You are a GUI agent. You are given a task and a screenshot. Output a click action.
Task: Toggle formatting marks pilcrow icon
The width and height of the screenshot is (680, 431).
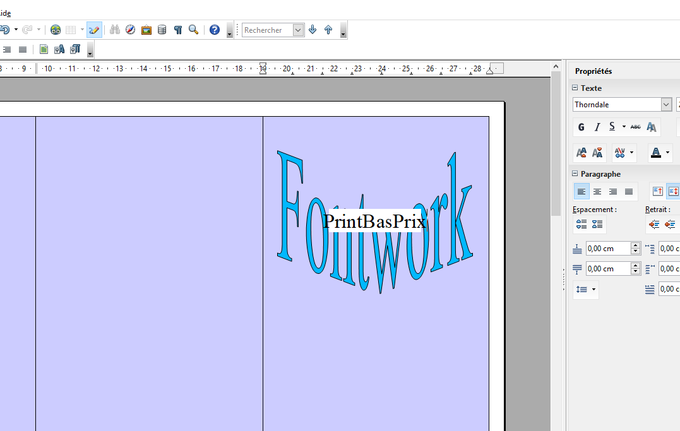tap(178, 30)
